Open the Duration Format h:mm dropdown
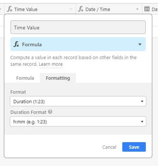 (x=78, y=122)
